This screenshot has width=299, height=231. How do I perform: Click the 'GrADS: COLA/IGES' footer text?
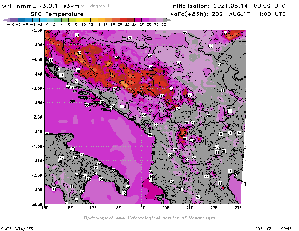[x=17, y=228]
